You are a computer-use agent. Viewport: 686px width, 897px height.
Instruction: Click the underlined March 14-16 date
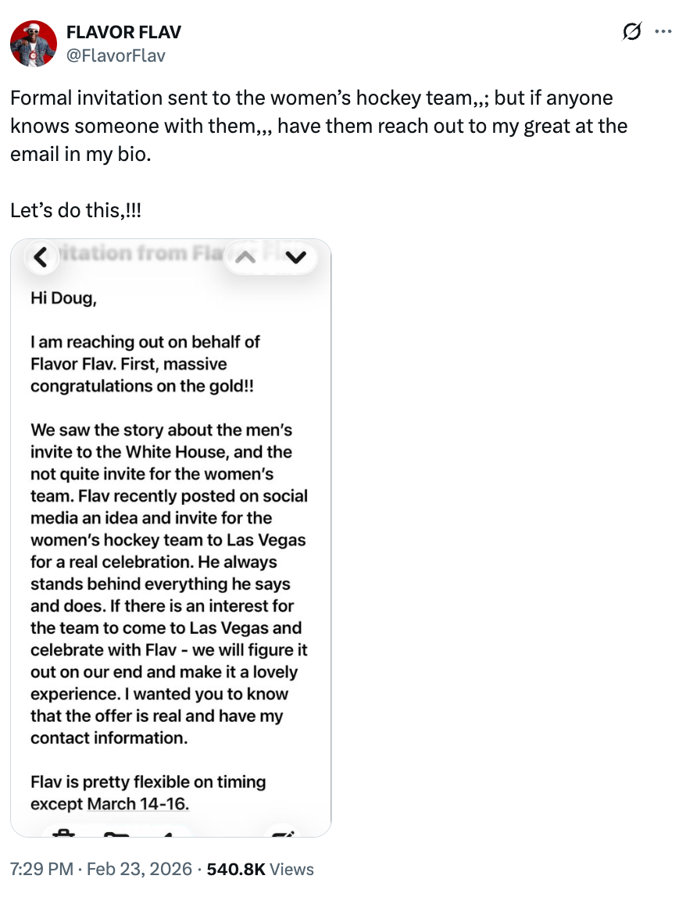[138, 804]
